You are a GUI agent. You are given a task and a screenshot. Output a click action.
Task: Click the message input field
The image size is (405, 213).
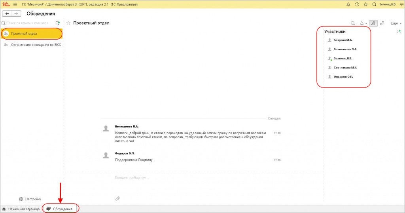click(x=190, y=178)
